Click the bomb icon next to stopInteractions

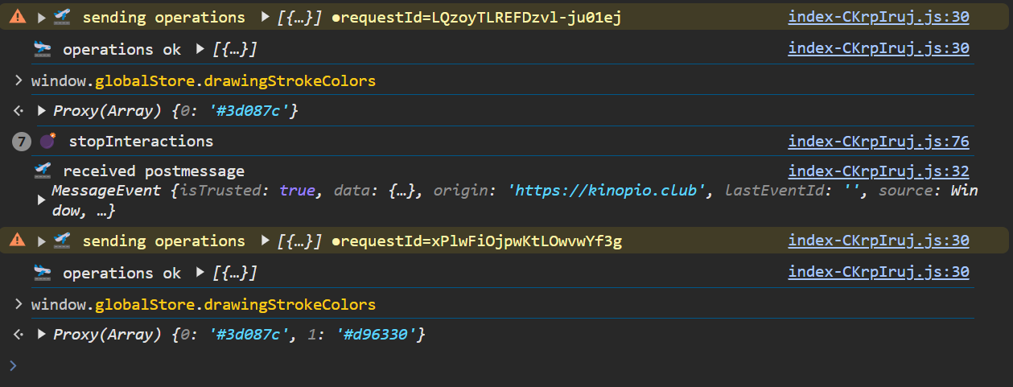pyautogui.click(x=48, y=141)
